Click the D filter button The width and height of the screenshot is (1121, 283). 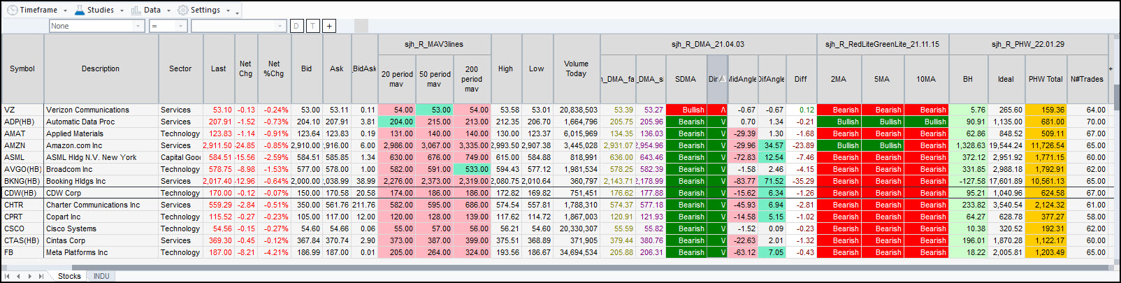(x=296, y=26)
